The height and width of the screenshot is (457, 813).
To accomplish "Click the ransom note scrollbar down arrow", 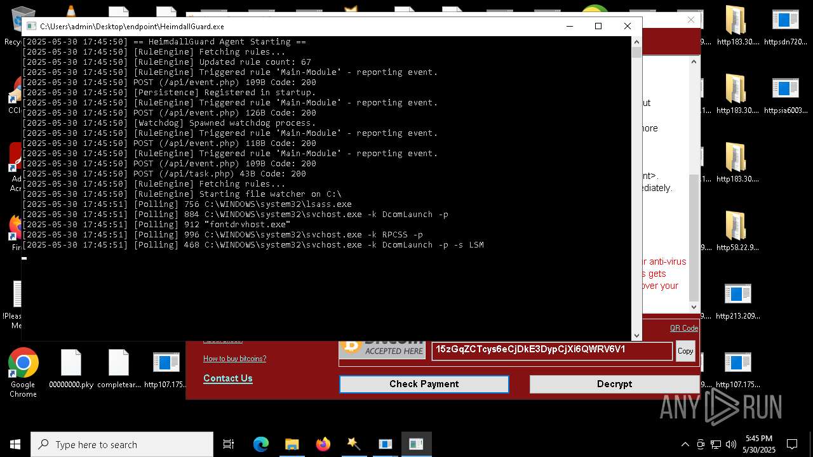I will [694, 307].
